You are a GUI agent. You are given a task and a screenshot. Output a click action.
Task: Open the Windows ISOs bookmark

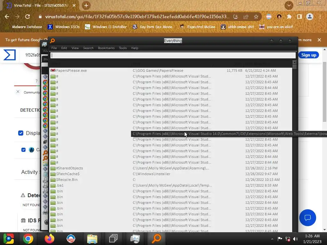point(64,27)
